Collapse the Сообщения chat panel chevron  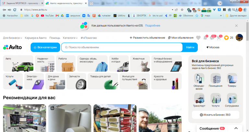[x=236, y=128]
